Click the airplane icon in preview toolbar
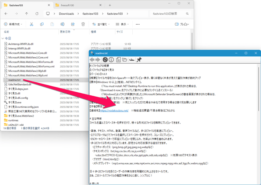The image size is (261, 185). (132, 60)
